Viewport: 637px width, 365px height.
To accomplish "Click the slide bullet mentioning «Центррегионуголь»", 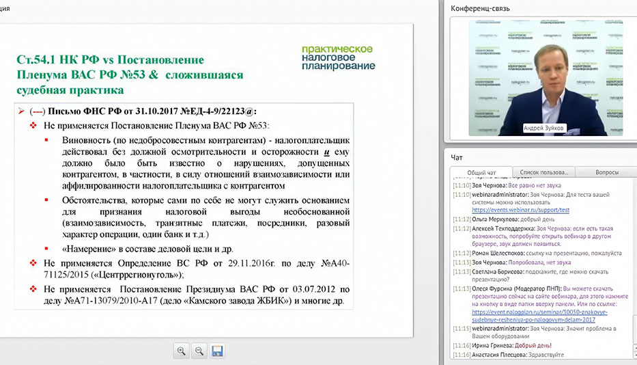I will (191, 269).
